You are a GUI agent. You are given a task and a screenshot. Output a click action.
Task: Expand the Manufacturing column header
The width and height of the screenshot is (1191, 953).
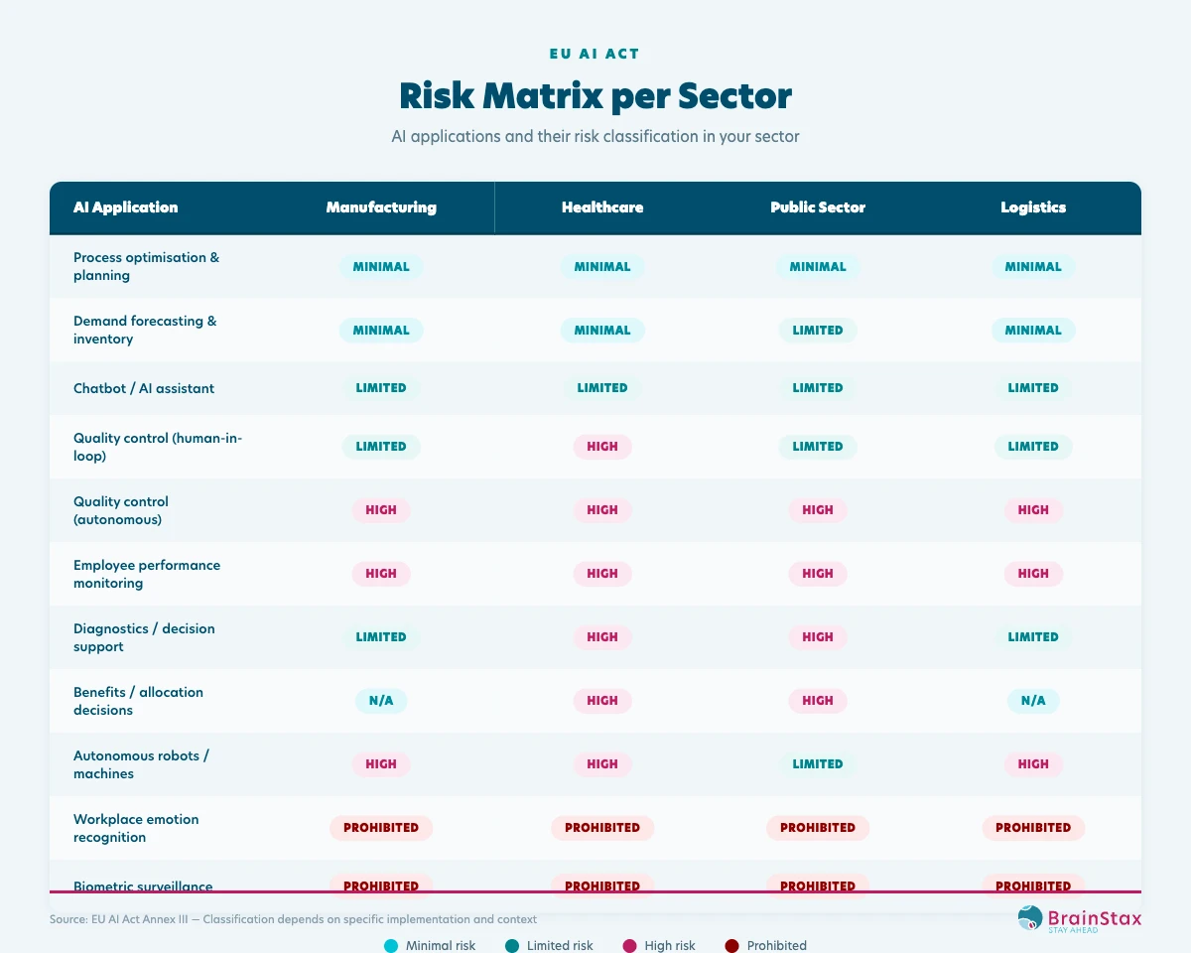(x=381, y=207)
